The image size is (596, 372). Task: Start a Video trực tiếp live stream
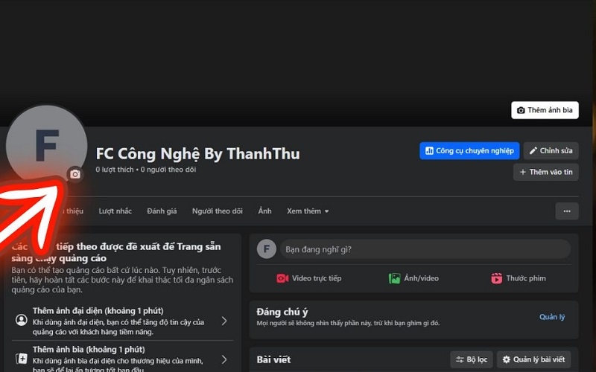309,278
